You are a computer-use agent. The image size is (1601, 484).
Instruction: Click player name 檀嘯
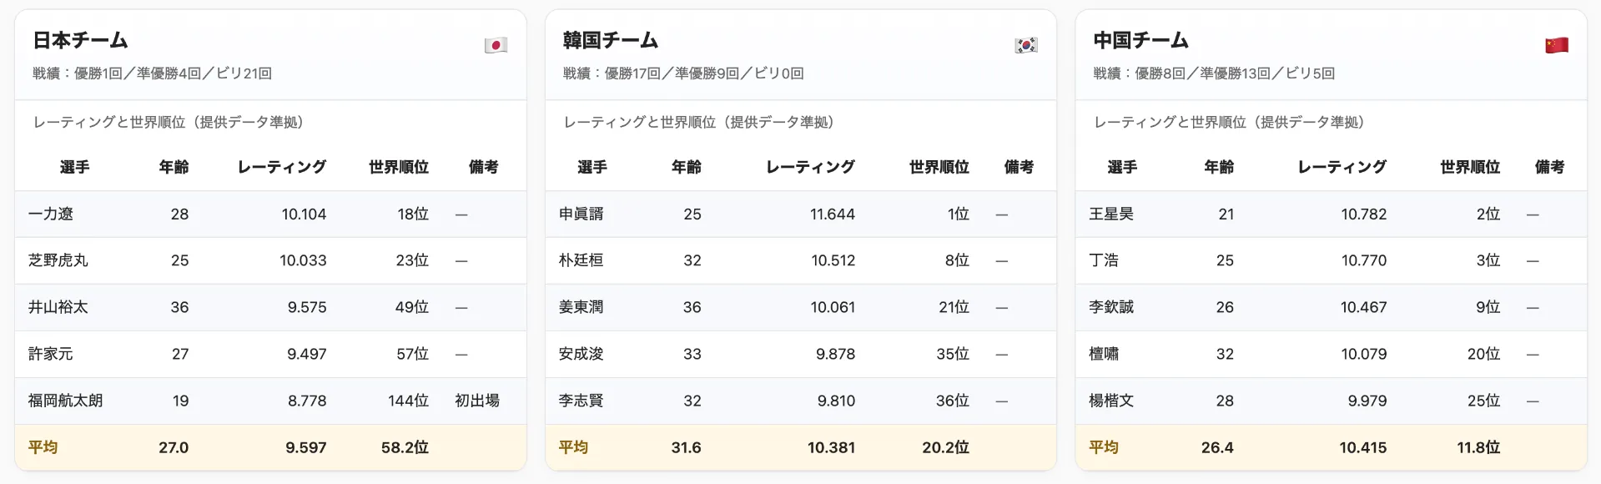coord(1105,354)
